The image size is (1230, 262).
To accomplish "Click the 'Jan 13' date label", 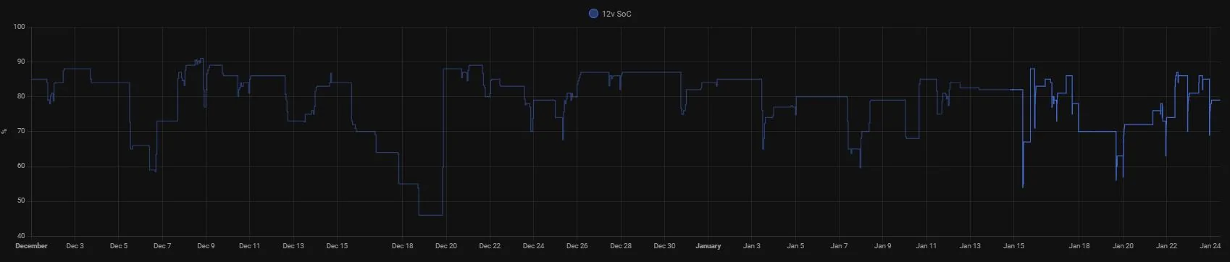I will point(970,246).
